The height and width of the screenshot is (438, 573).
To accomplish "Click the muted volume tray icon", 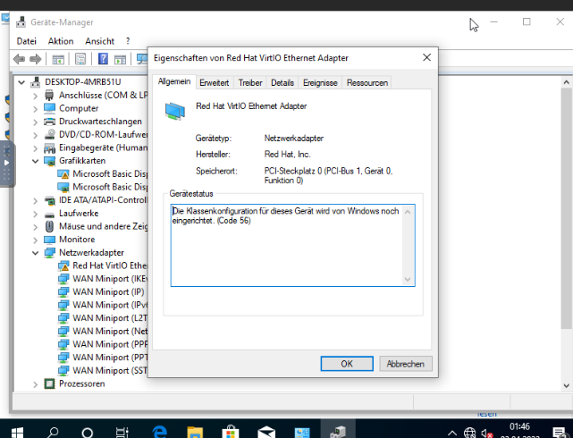I will (487, 434).
